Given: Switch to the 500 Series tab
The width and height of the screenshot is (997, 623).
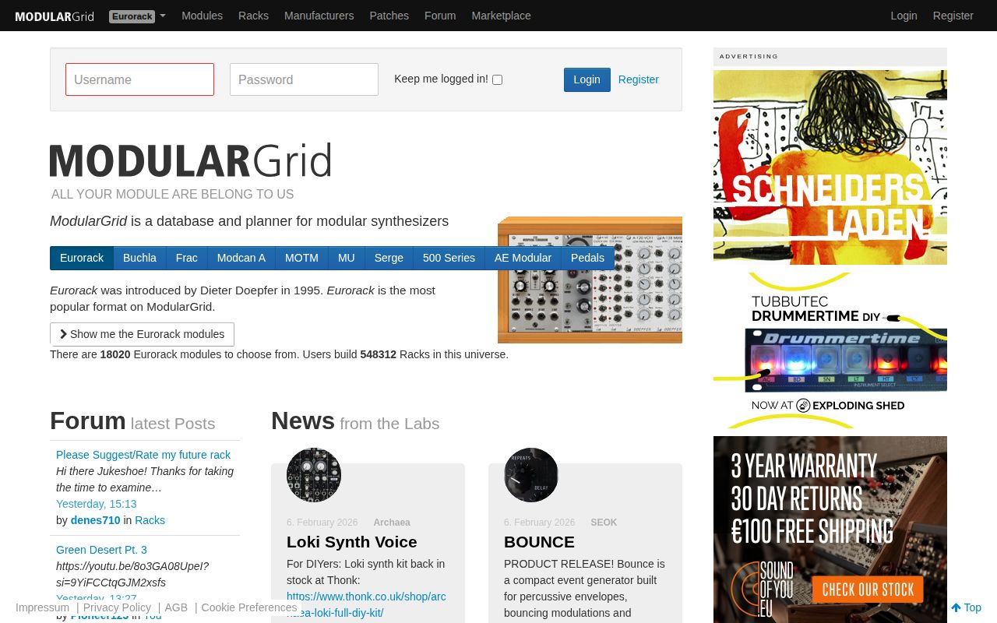Looking at the screenshot, I should point(449,258).
